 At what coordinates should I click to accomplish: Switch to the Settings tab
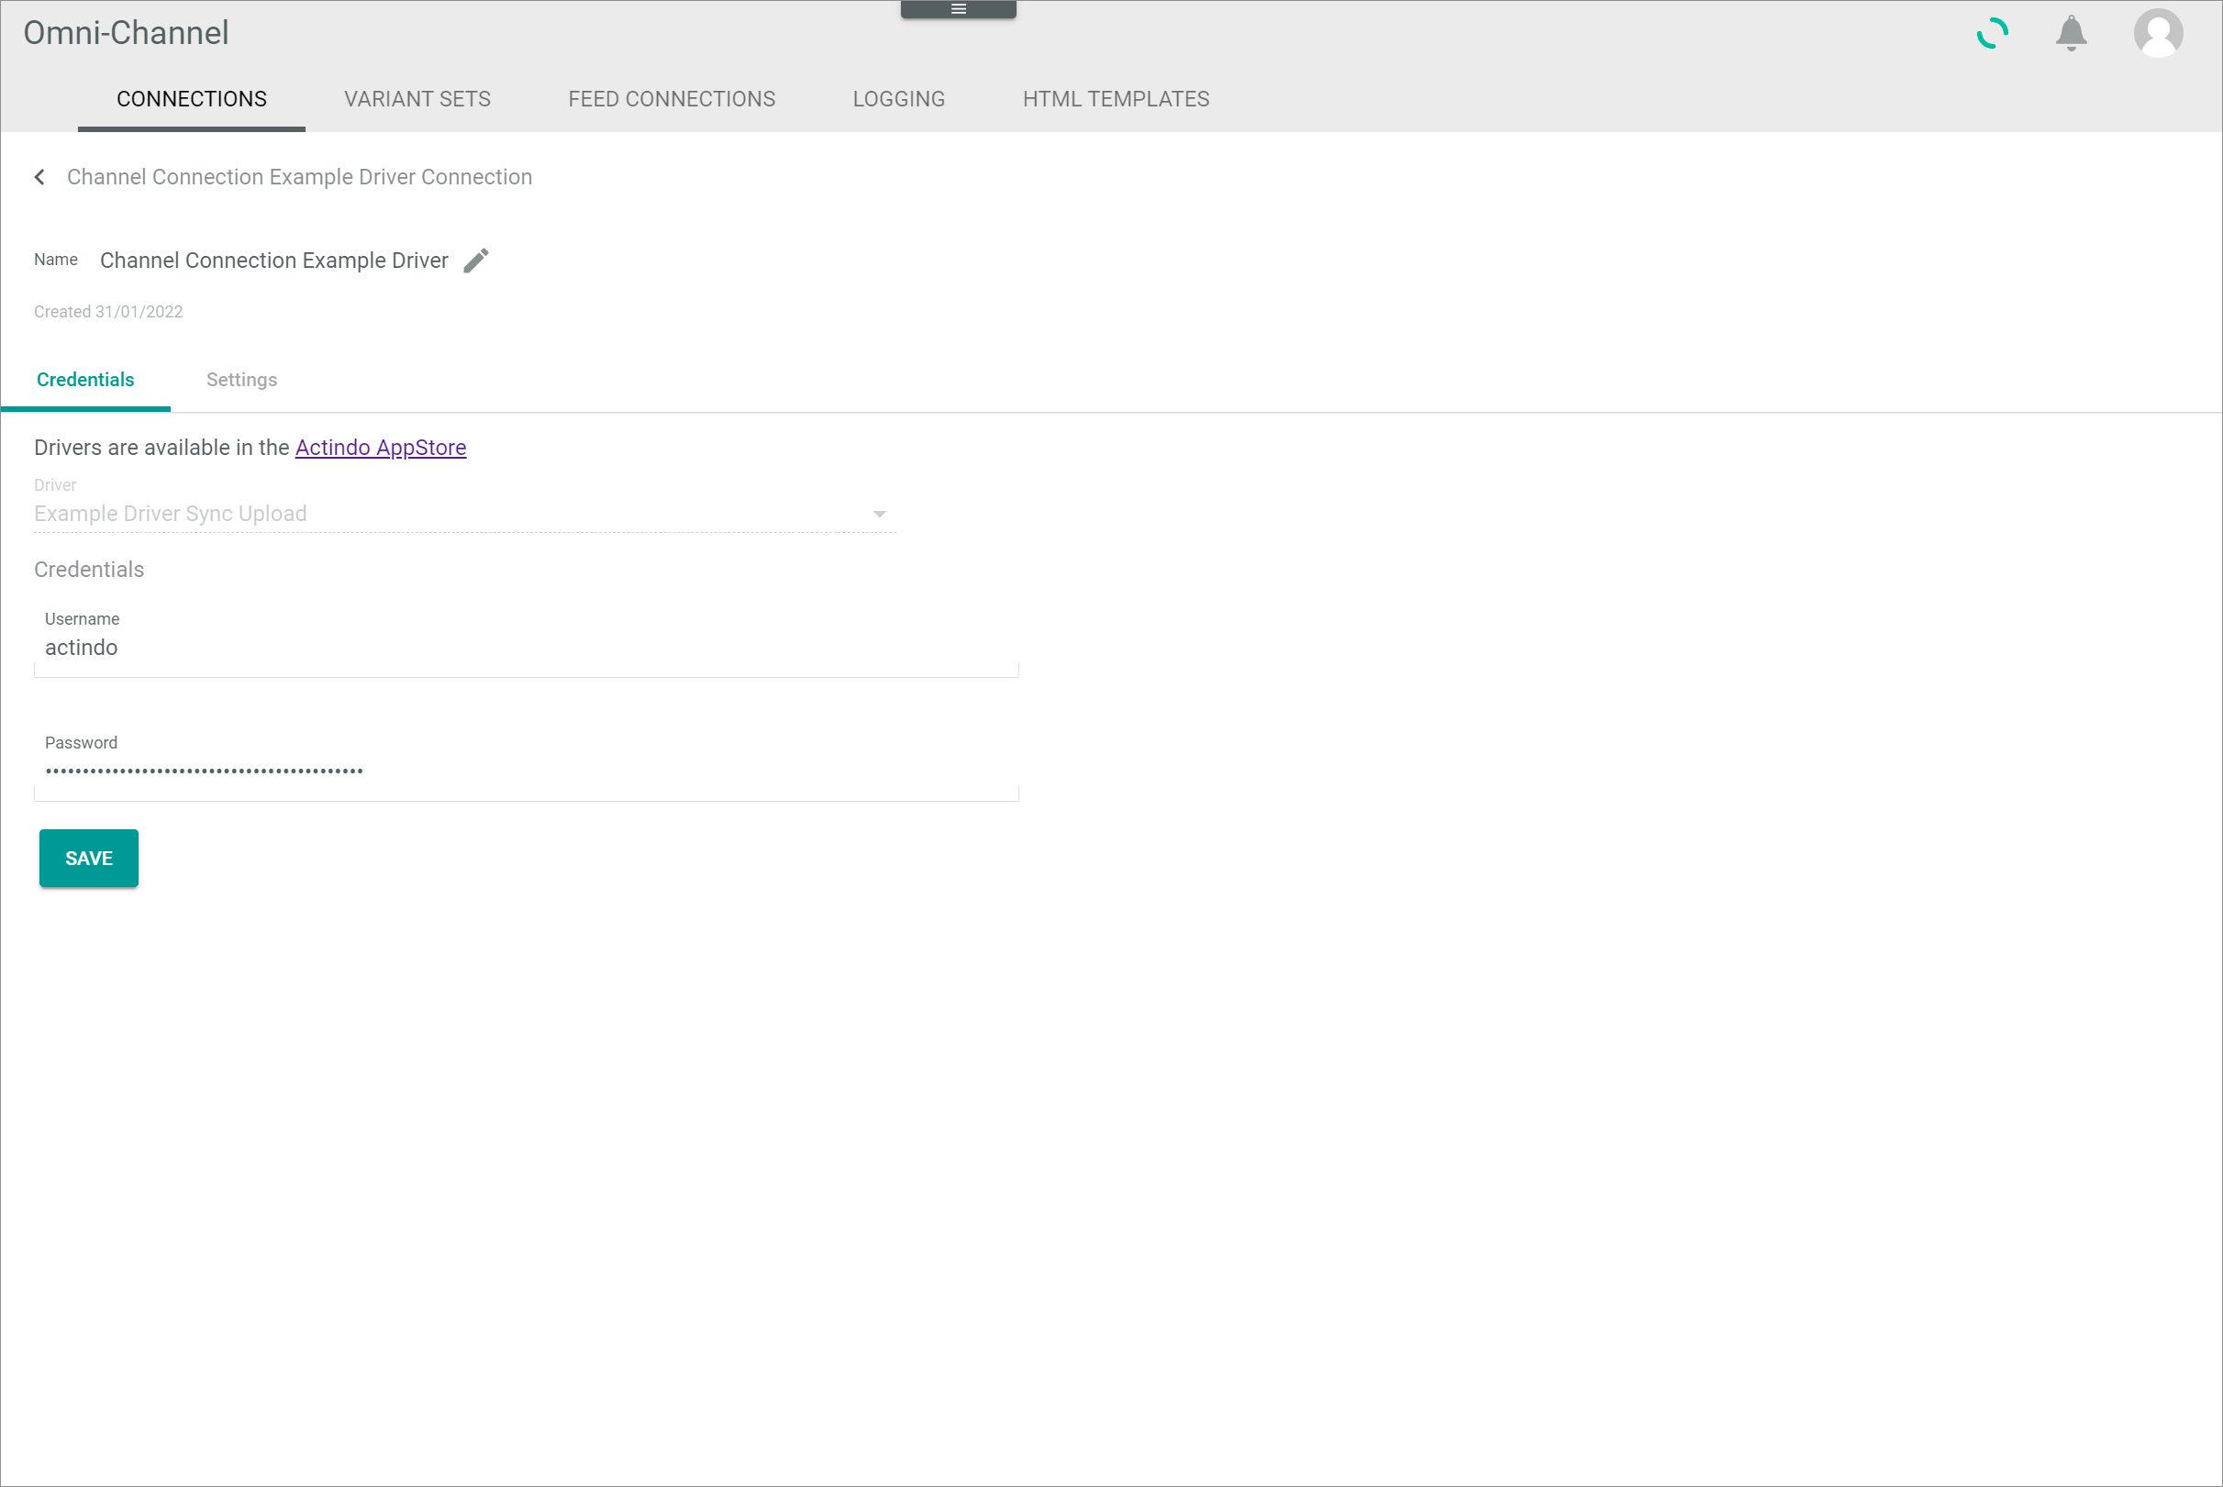[240, 378]
